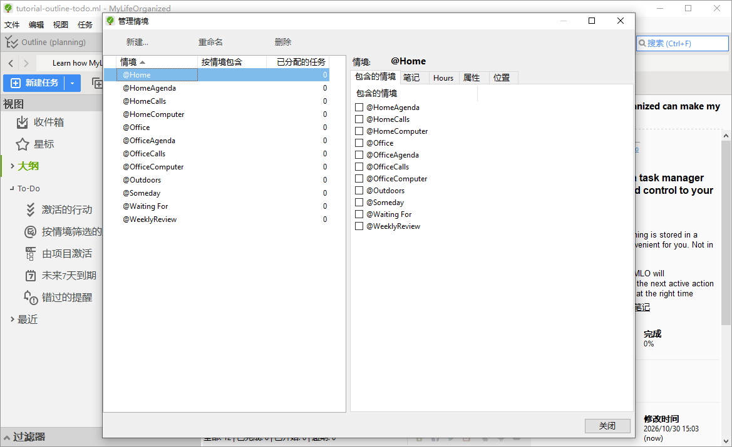Check @HomeCalls in included contexts
Screen dimensions: 732x447
(x=359, y=119)
